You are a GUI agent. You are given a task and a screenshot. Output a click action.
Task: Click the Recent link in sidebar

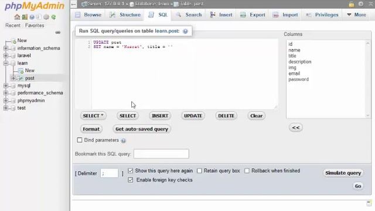[x=13, y=25]
